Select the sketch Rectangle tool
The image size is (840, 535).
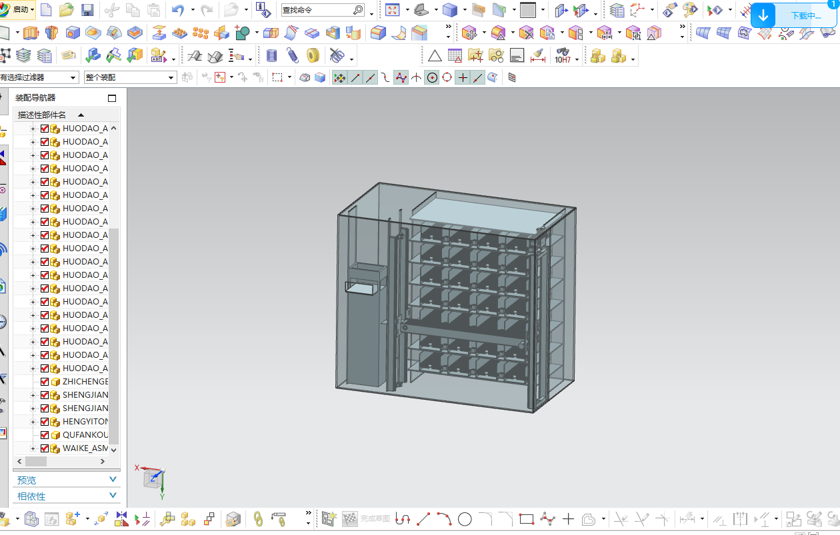(527, 518)
